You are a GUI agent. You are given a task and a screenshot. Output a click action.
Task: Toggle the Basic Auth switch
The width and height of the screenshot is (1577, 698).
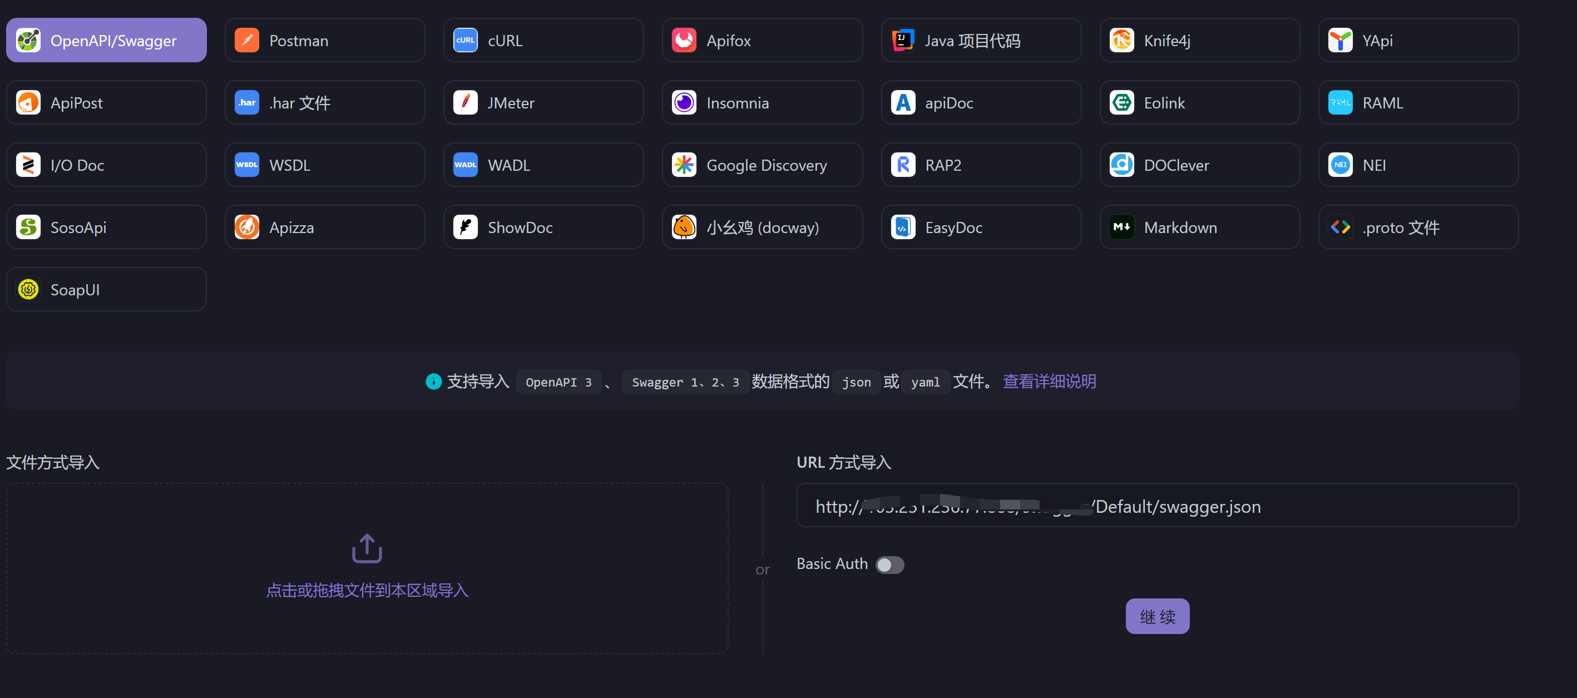pos(889,565)
